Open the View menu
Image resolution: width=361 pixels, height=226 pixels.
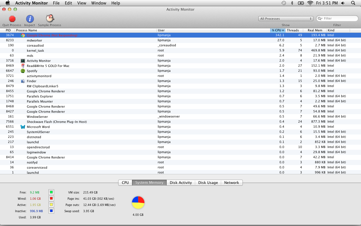click(82, 3)
